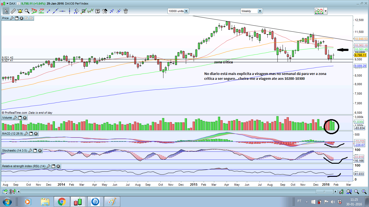Open Google Chrome from the taskbar
369x207 pixels.
(62, 202)
